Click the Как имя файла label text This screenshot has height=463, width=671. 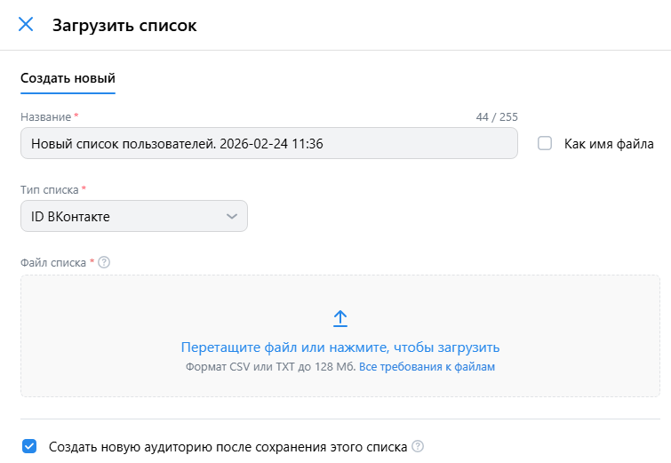[609, 143]
